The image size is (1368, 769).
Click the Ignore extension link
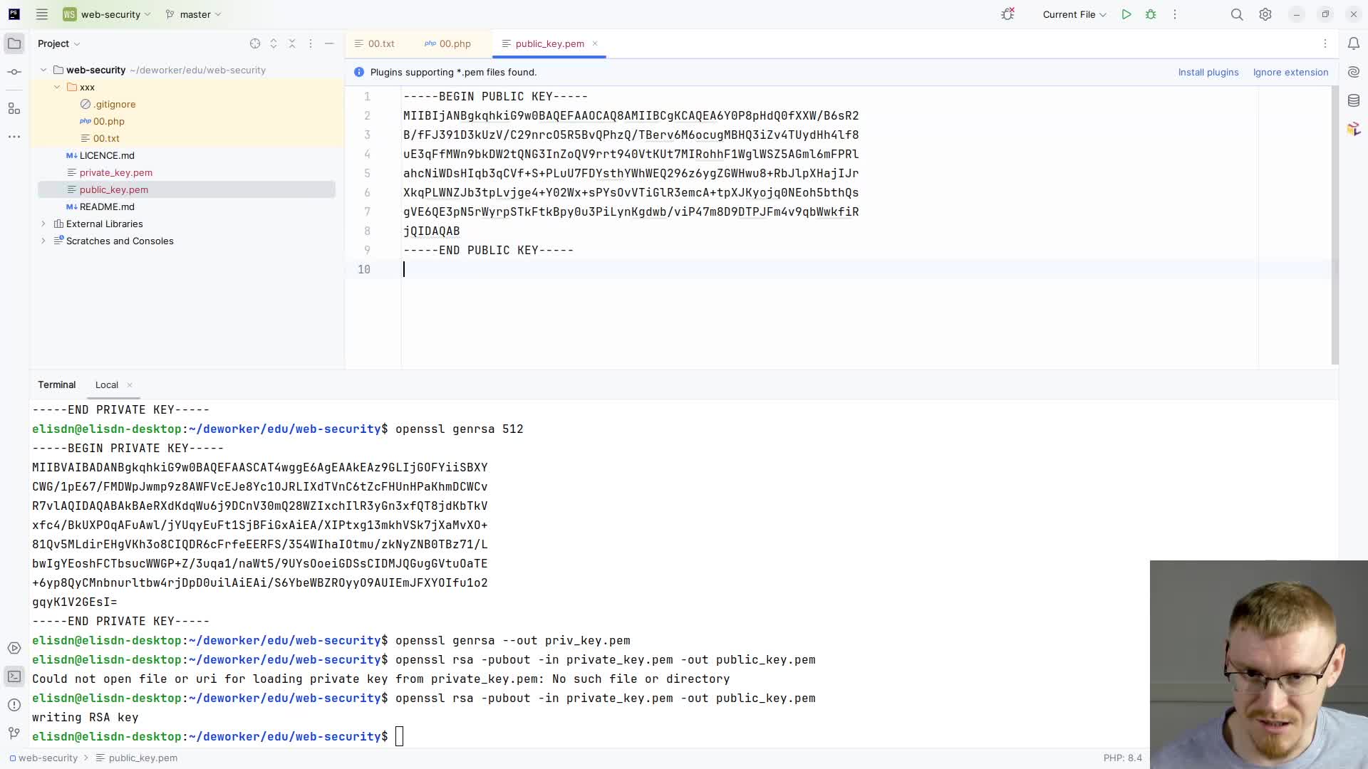point(1290,72)
